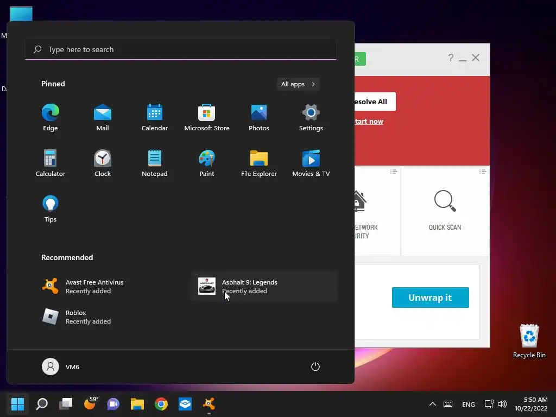This screenshot has height=417, width=556.
Task: Open Network Security tile in Avast
Action: [x=377, y=211]
